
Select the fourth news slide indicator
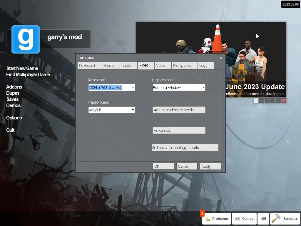tap(272, 101)
